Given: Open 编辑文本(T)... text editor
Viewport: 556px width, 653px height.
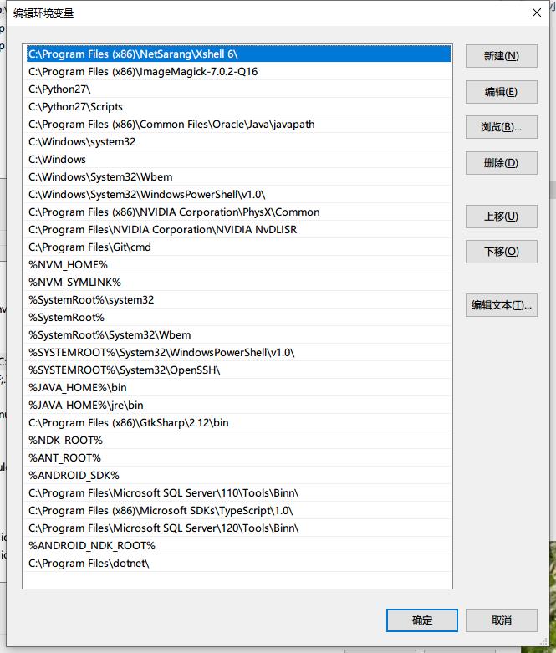Looking at the screenshot, I should pyautogui.click(x=502, y=305).
